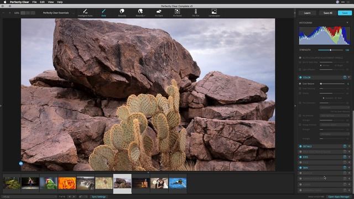Adjust the Strength slider
This screenshot has height=199, width=354.
pos(331,50)
